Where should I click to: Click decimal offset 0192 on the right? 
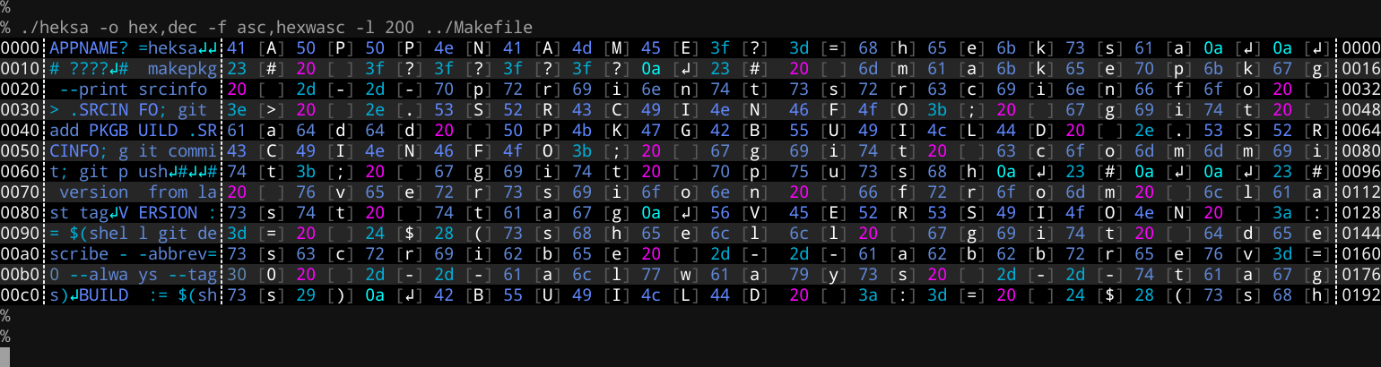pos(1361,294)
